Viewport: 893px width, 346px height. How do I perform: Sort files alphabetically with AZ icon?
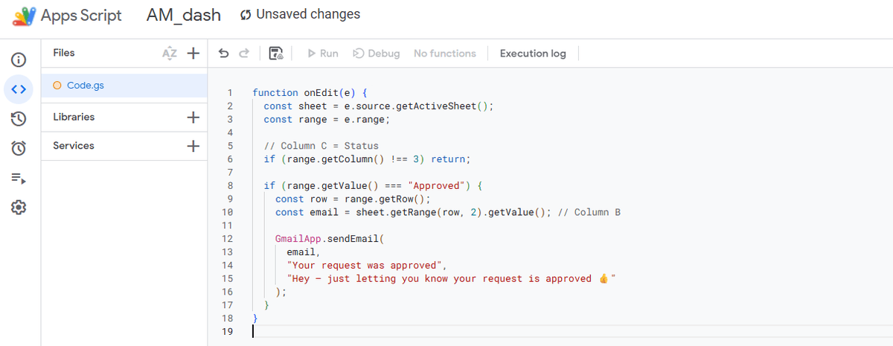coord(170,54)
